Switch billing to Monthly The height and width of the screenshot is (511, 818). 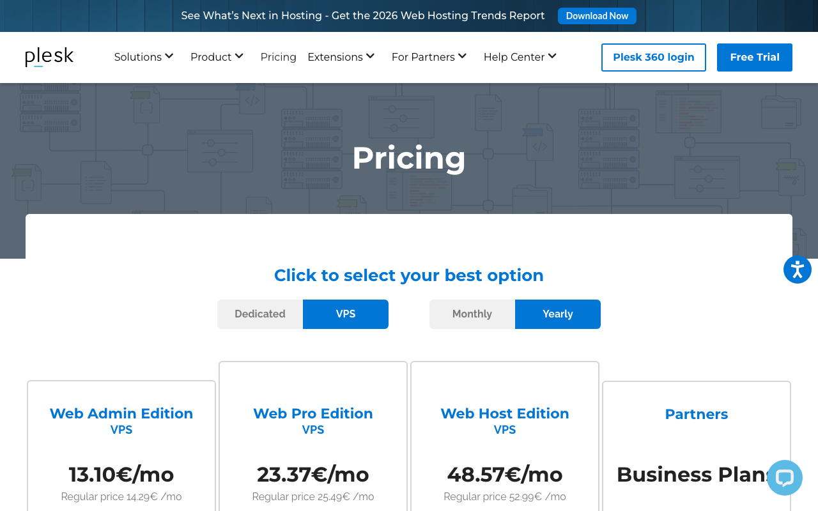472,314
